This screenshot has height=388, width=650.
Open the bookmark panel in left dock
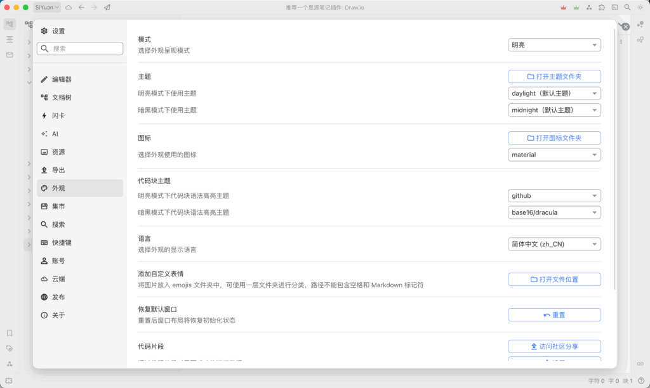pyautogui.click(x=10, y=333)
